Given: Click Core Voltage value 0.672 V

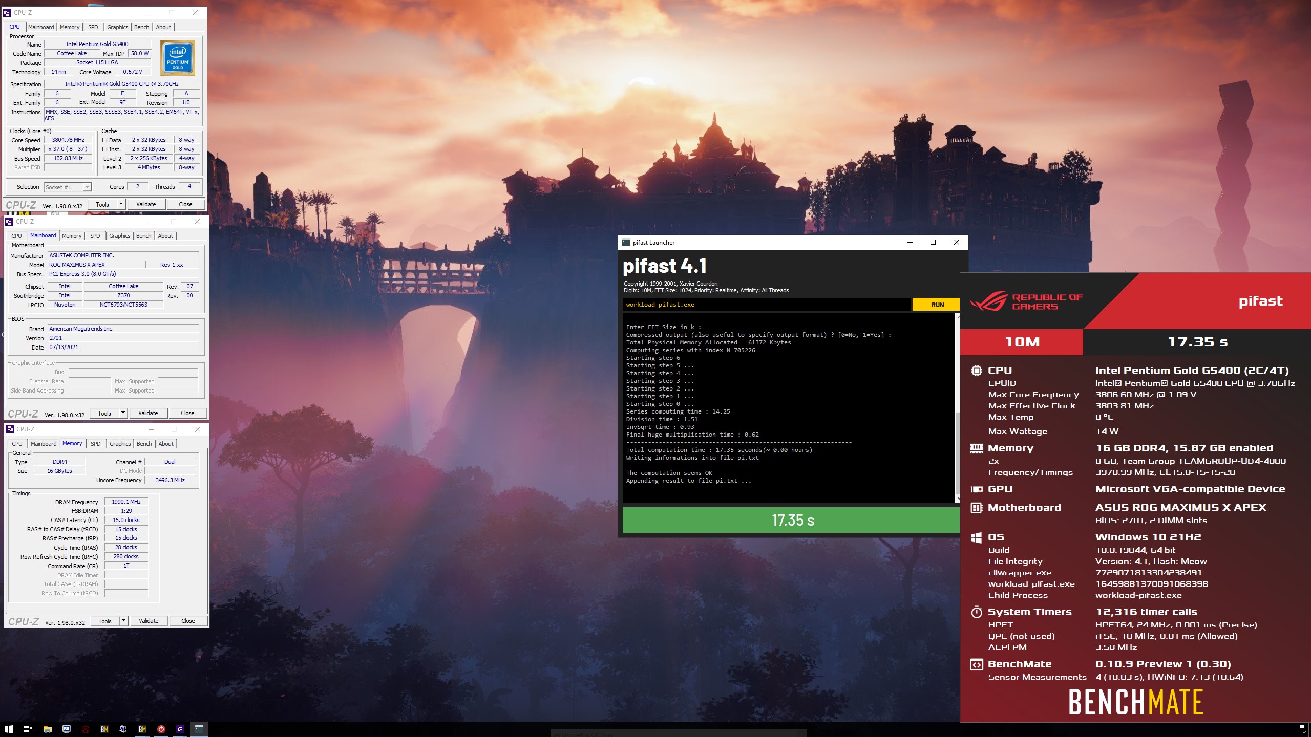Looking at the screenshot, I should tap(133, 72).
